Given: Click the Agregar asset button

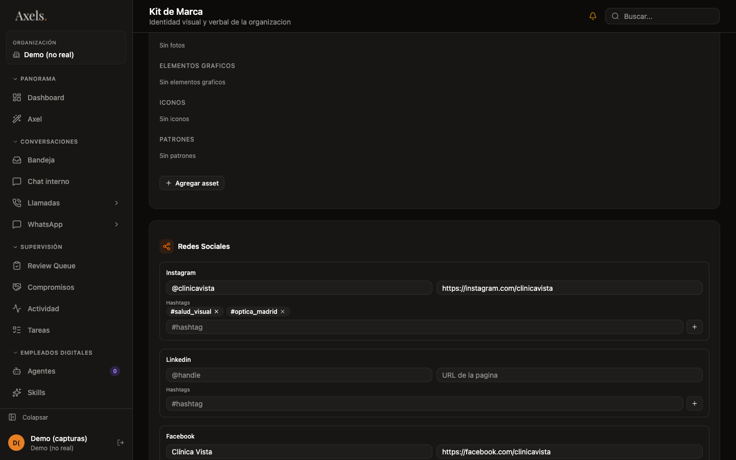Looking at the screenshot, I should (x=192, y=183).
